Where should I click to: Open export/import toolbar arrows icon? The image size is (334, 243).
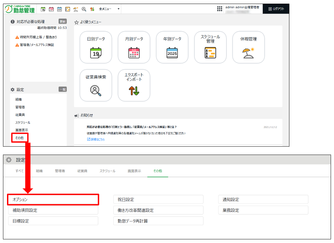[92, 9]
